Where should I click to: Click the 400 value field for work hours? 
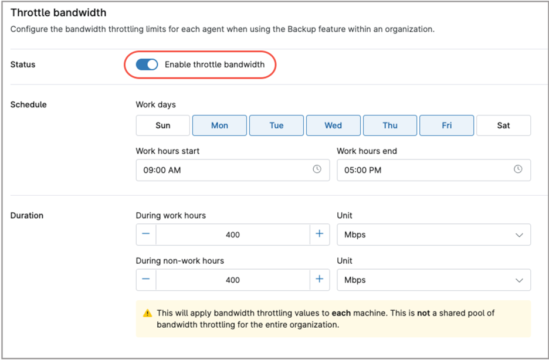pyautogui.click(x=233, y=235)
